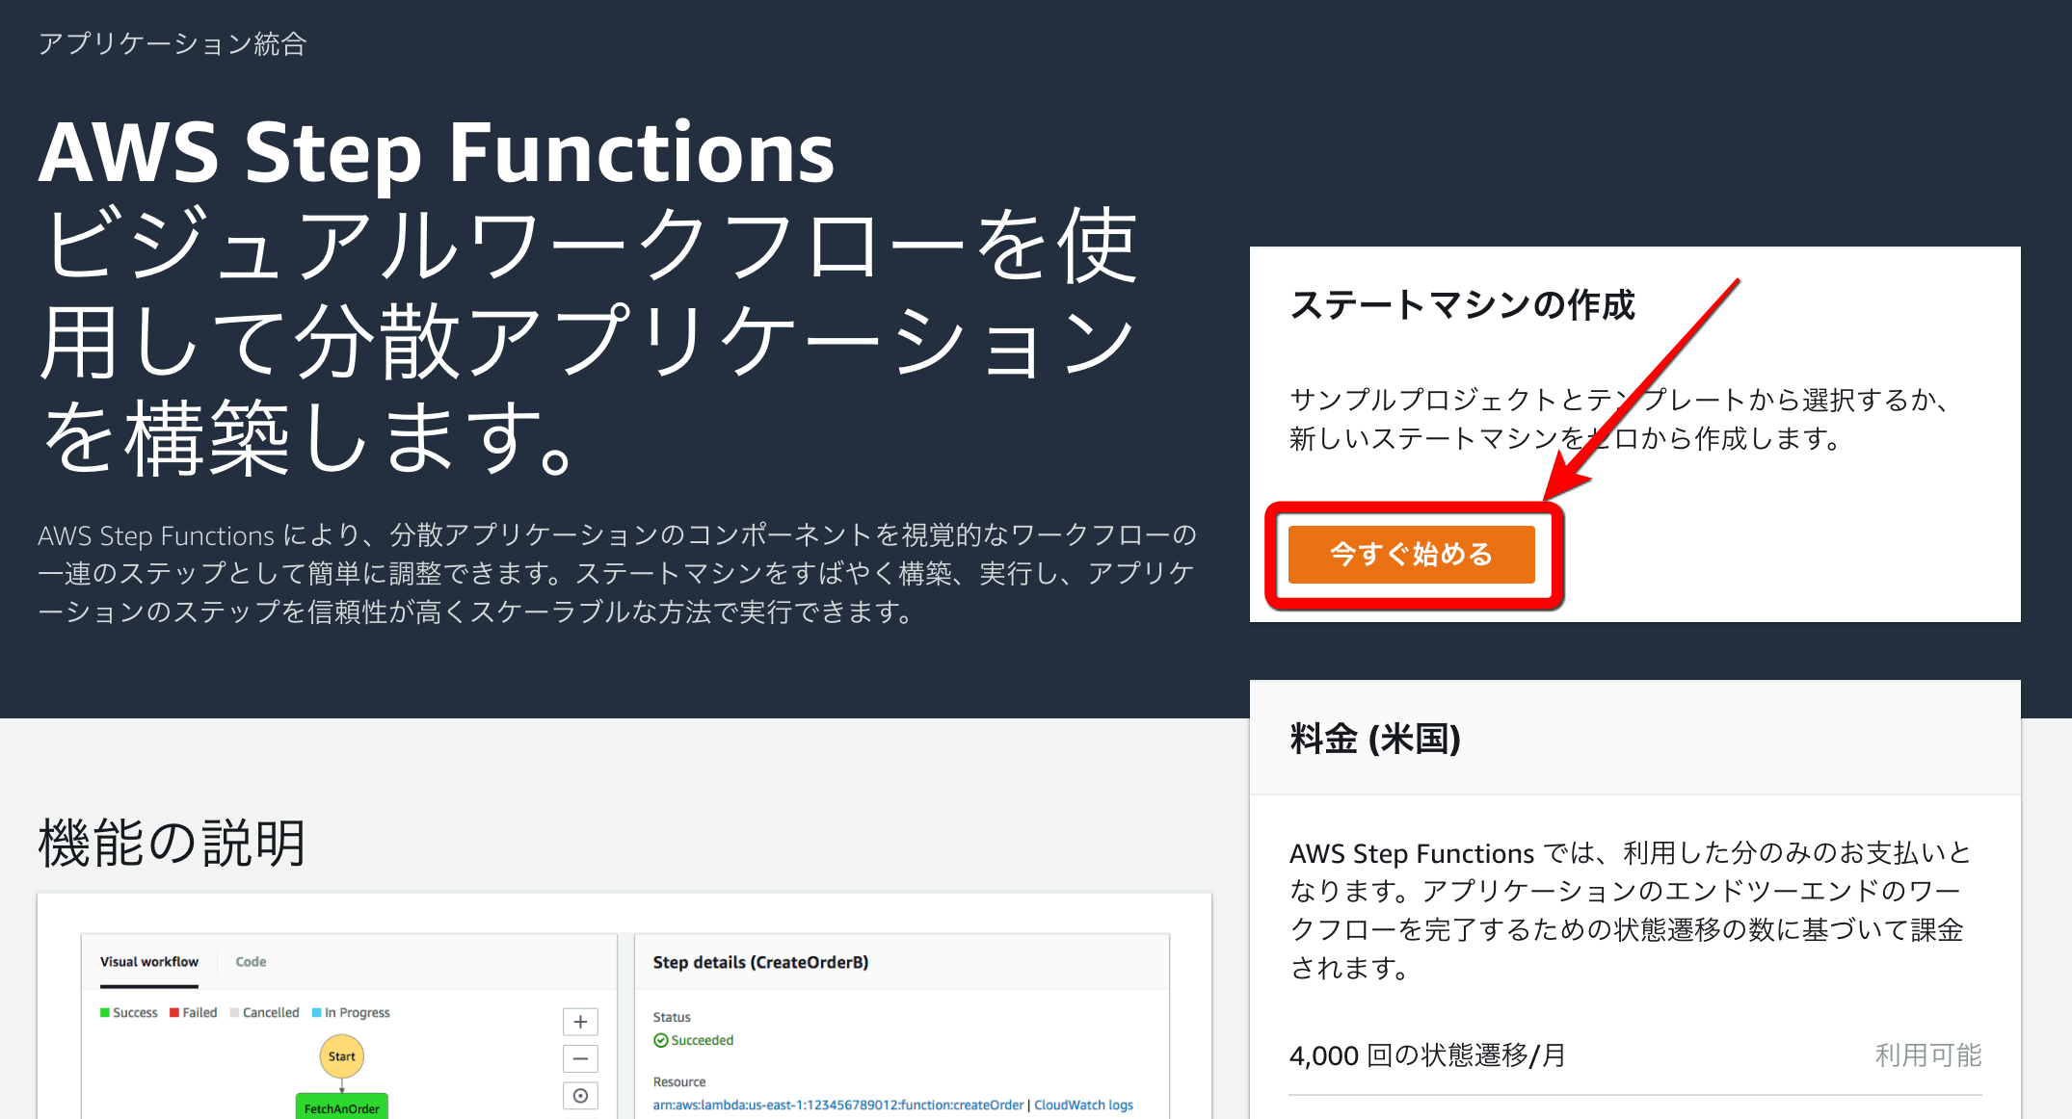Click the green Succeeded check icon
The width and height of the screenshot is (2072, 1119).
[660, 1040]
